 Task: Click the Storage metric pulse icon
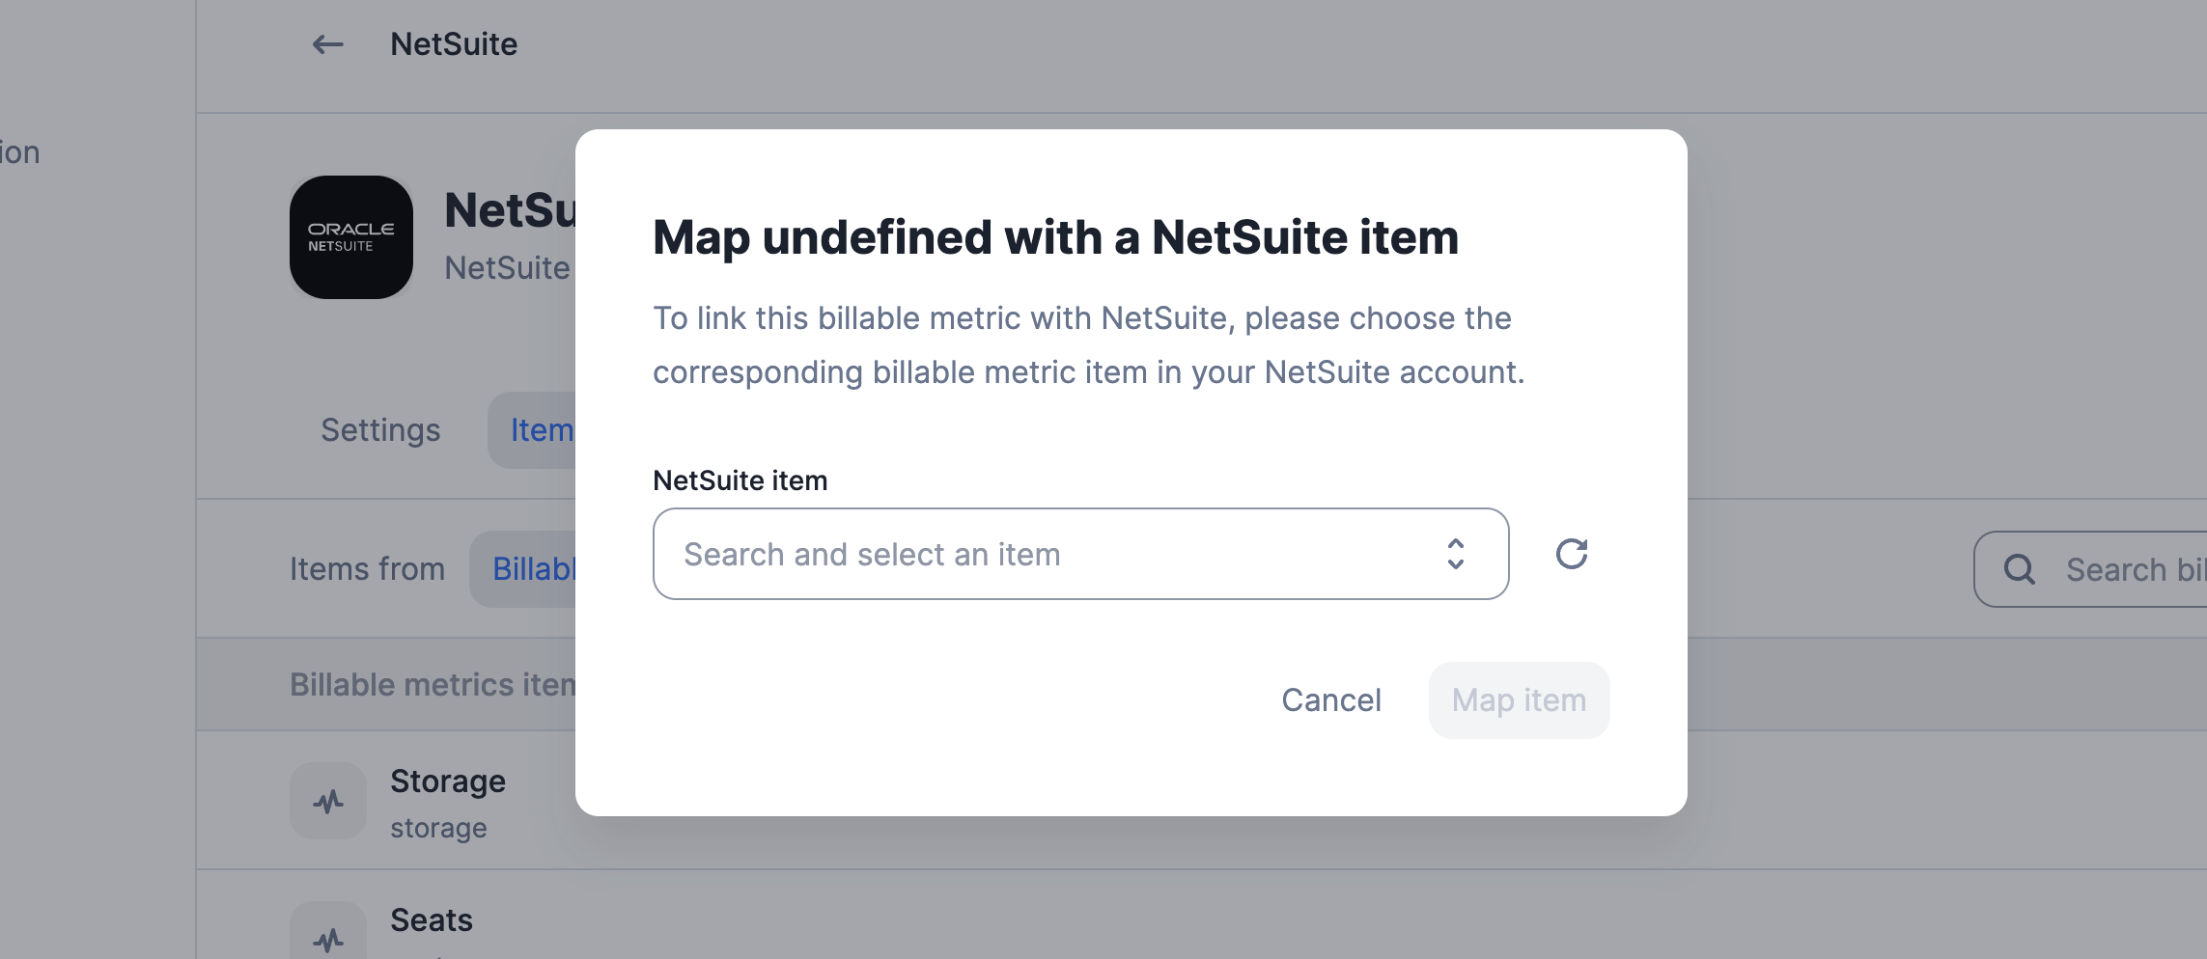328,801
